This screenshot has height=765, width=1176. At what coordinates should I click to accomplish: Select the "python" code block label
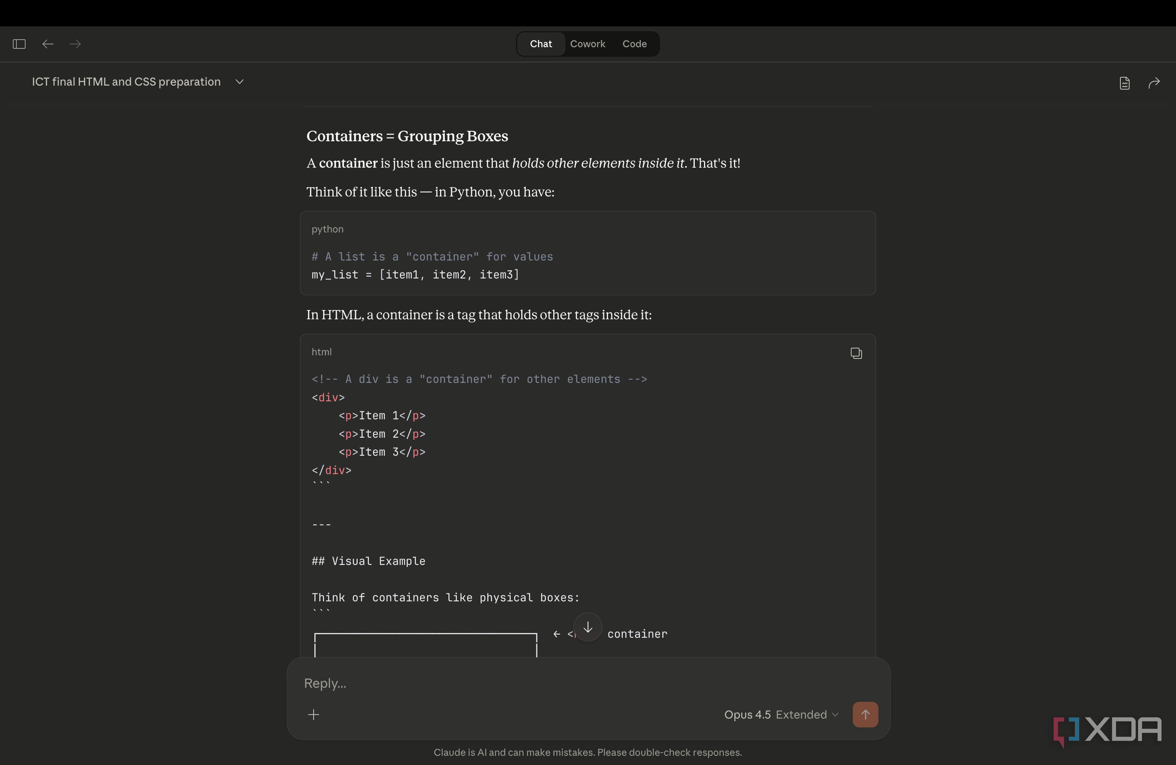327,229
